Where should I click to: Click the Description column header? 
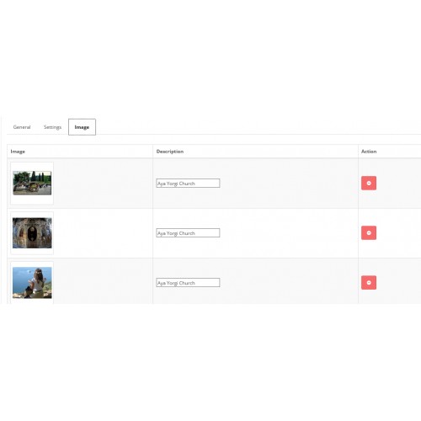point(170,152)
